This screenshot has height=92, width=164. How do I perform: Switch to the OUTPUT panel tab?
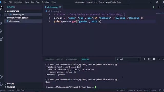(x=59, y=59)
